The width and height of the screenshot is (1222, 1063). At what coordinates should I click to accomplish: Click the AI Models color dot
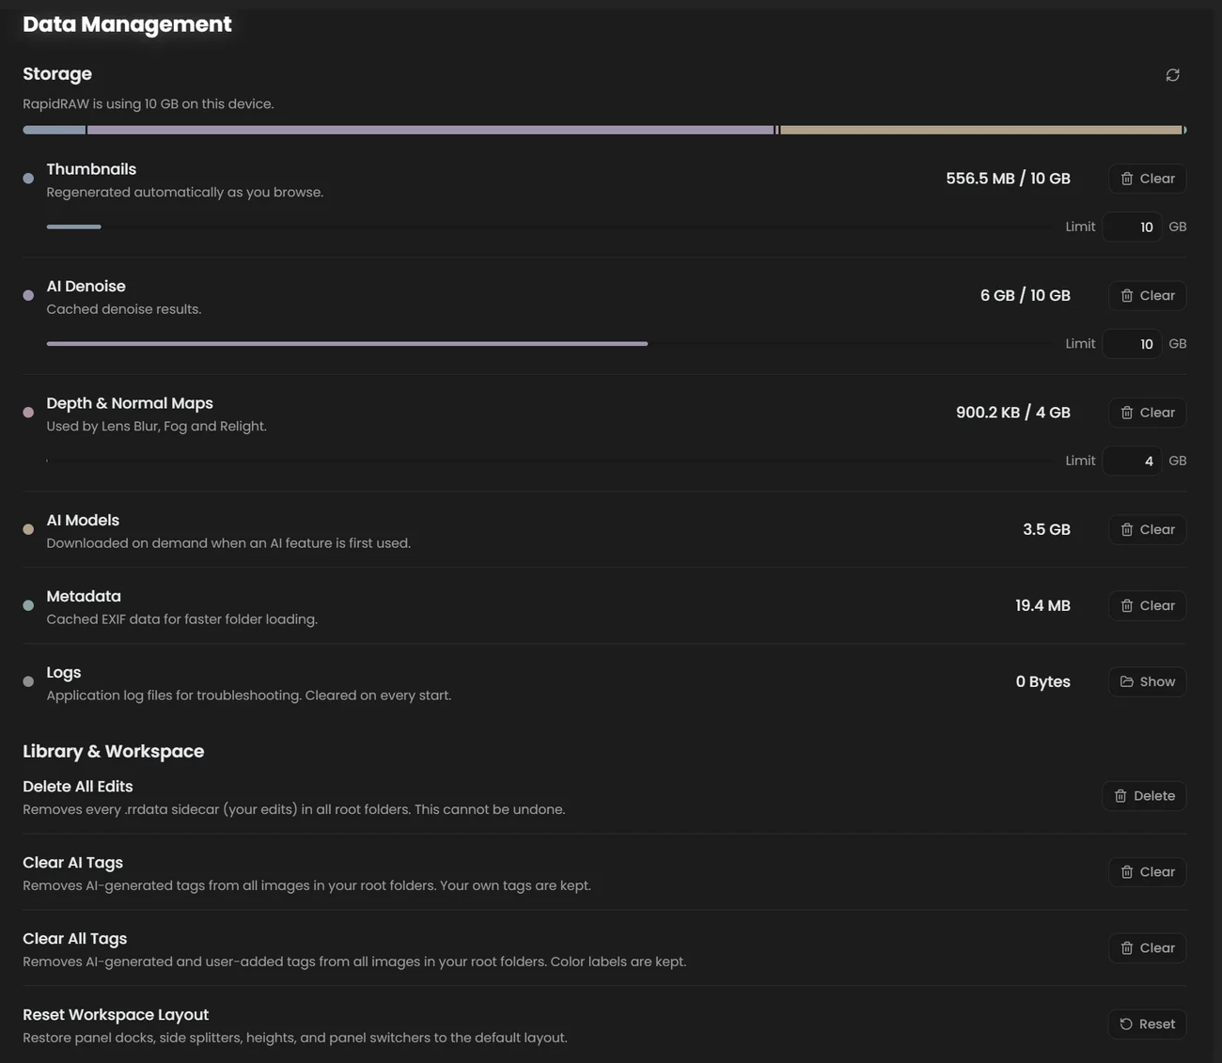[28, 529]
